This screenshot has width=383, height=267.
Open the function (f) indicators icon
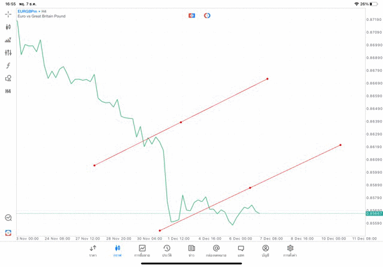point(8,65)
